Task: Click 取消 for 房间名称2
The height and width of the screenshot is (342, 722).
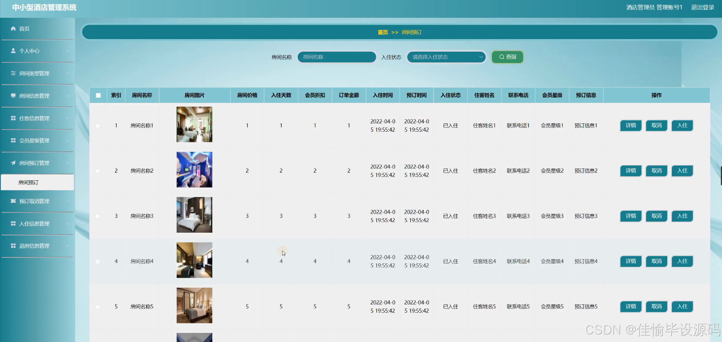Action: [657, 171]
